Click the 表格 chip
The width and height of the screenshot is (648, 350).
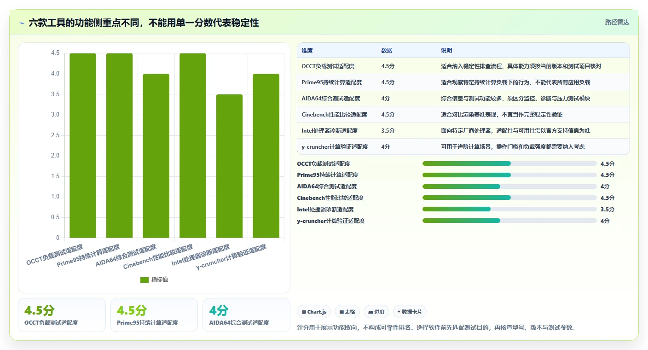(347, 312)
